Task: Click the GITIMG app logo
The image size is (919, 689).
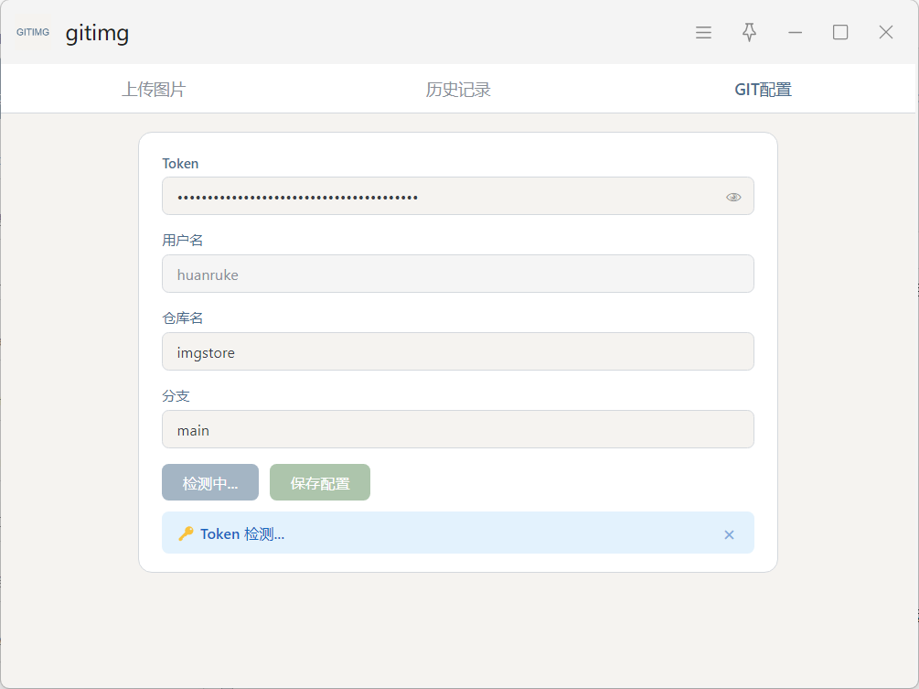Action: coord(33,32)
